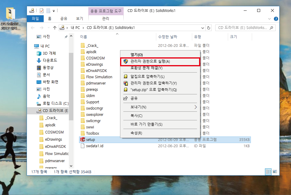Select the swlicmgr folder in file list

91,121
